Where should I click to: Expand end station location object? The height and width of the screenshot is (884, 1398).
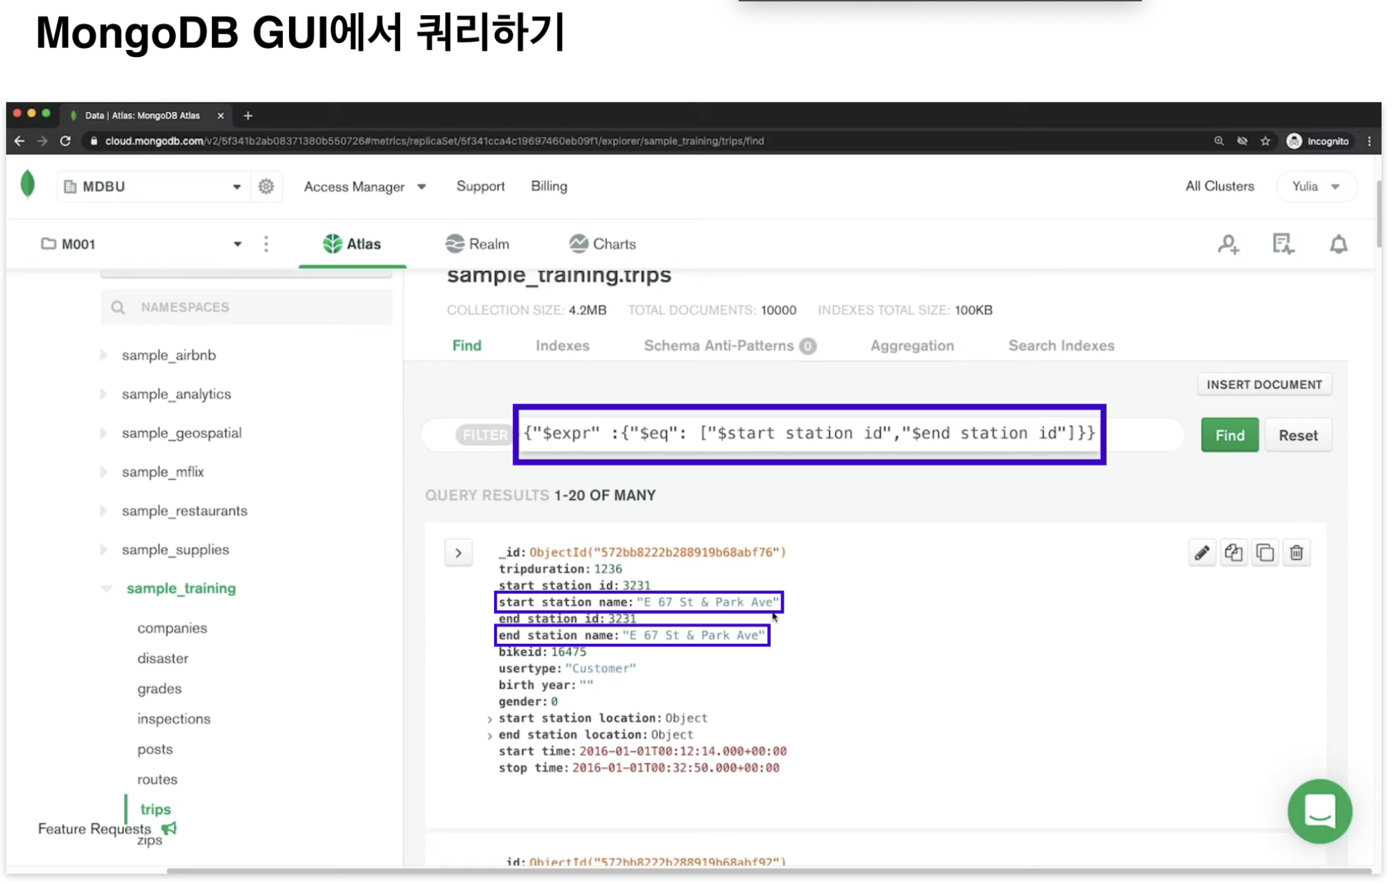489,736
